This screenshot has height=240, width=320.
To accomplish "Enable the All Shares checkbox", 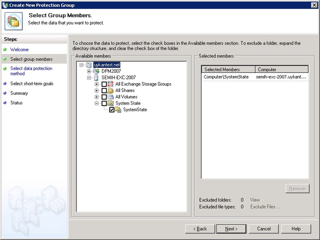I will (104, 91).
